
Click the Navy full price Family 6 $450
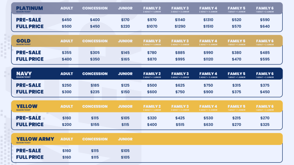265,92
